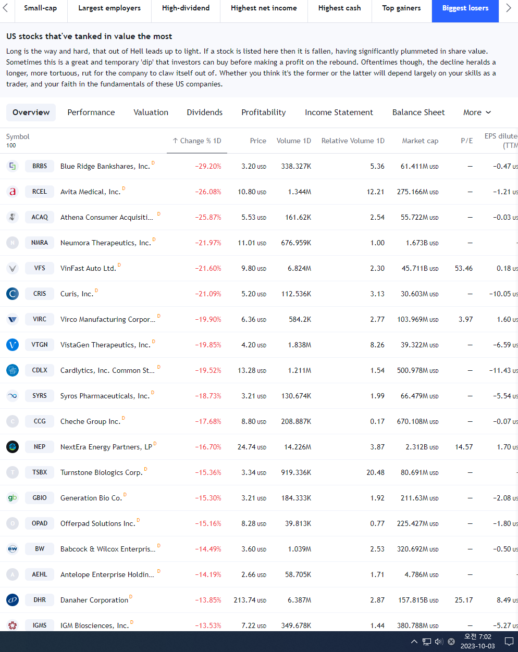Open the VFS ticker symbol link
The image size is (518, 652).
40,268
